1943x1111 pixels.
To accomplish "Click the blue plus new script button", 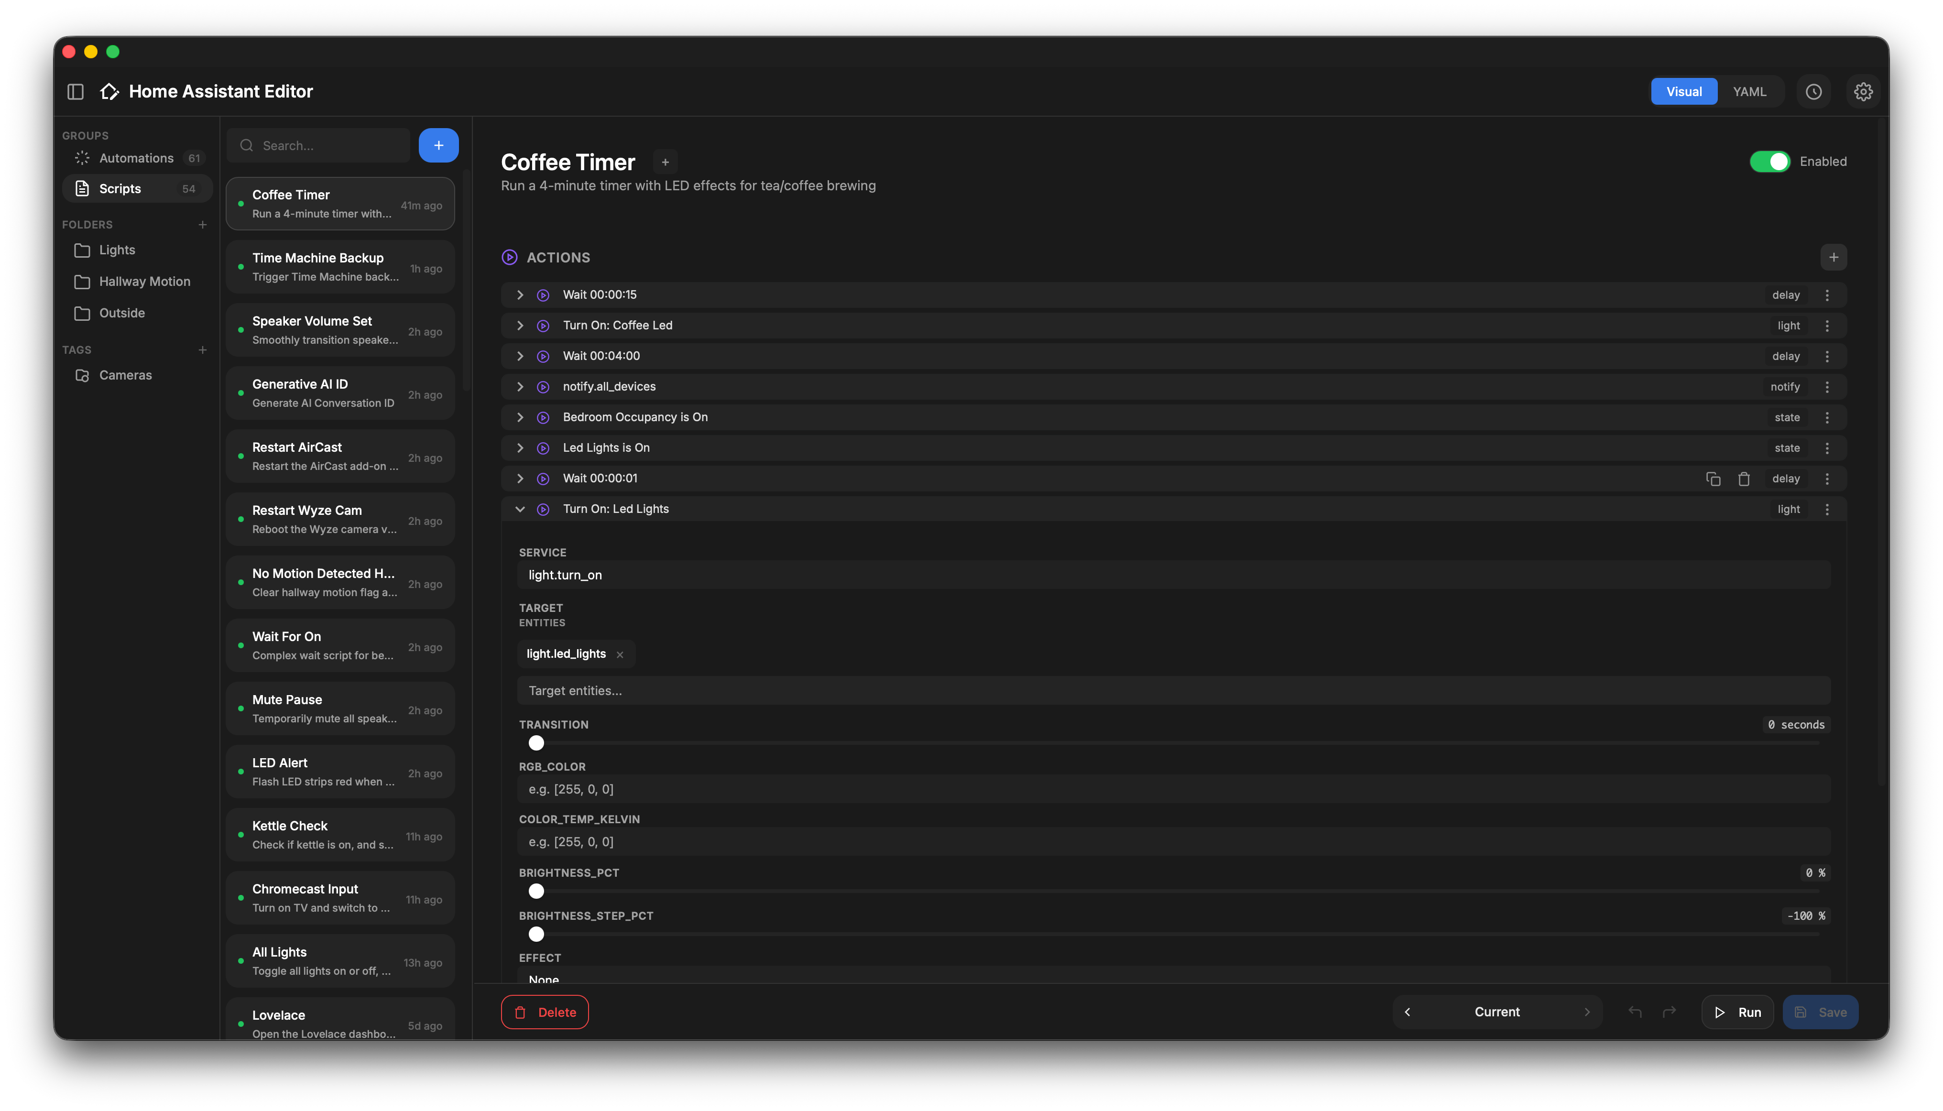I will coord(438,145).
